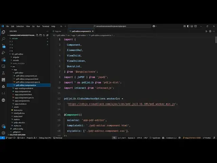The image size is (217, 163).
Task: Click the remote window icon in status bar
Action: pyautogui.click(x=2, y=138)
